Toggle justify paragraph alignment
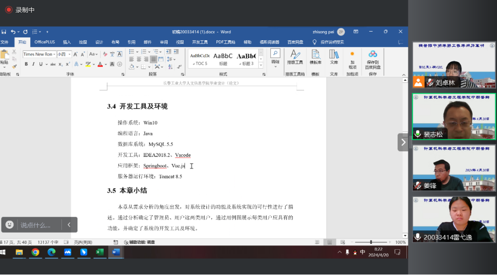This screenshot has width=497, height=275. 153,59
